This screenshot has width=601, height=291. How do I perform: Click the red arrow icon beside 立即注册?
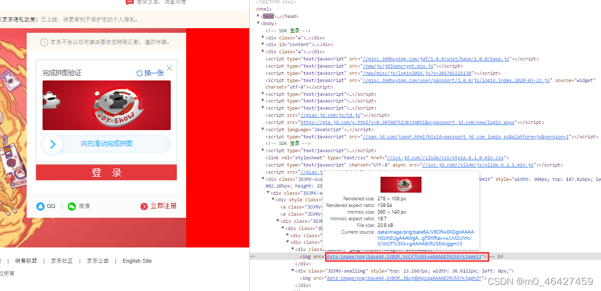(x=144, y=206)
